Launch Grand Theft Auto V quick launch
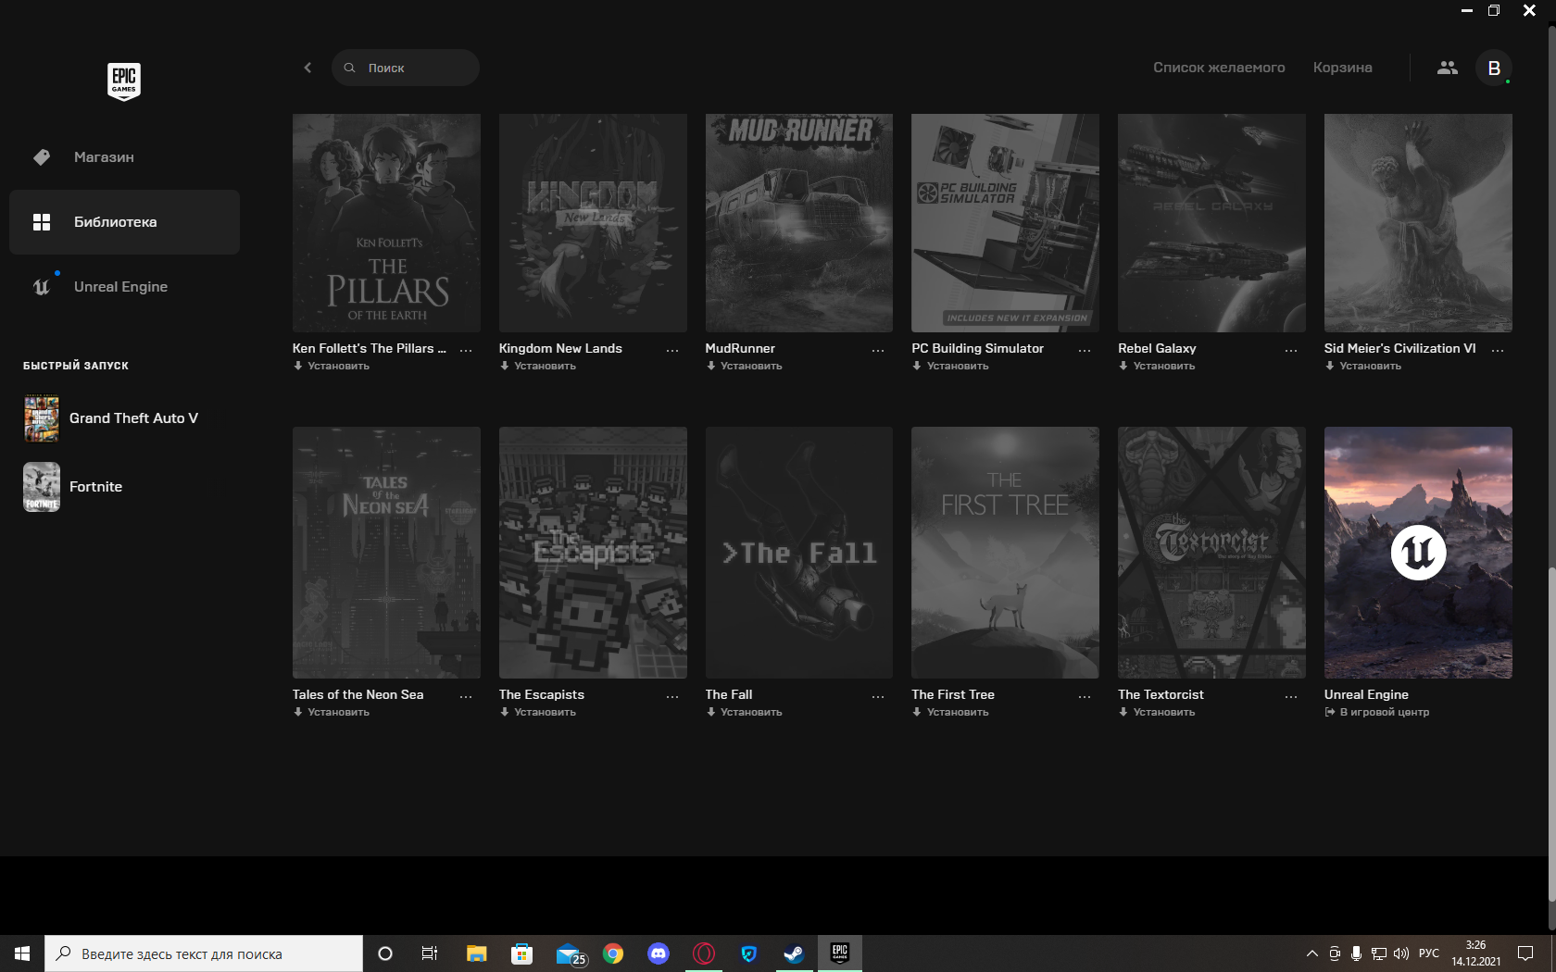This screenshot has width=1556, height=972. point(124,418)
